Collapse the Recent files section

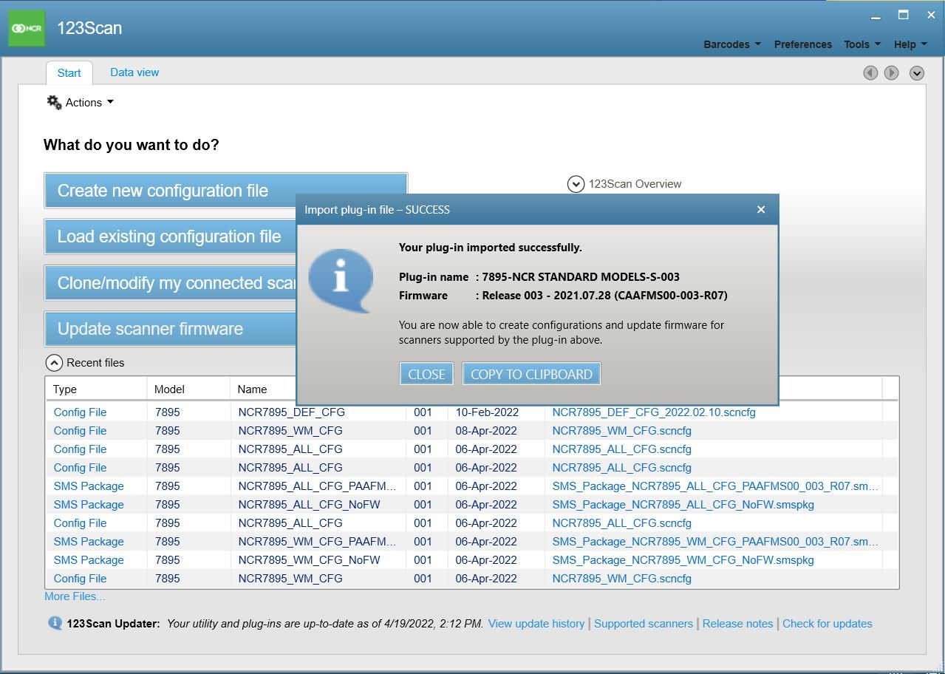(x=54, y=363)
